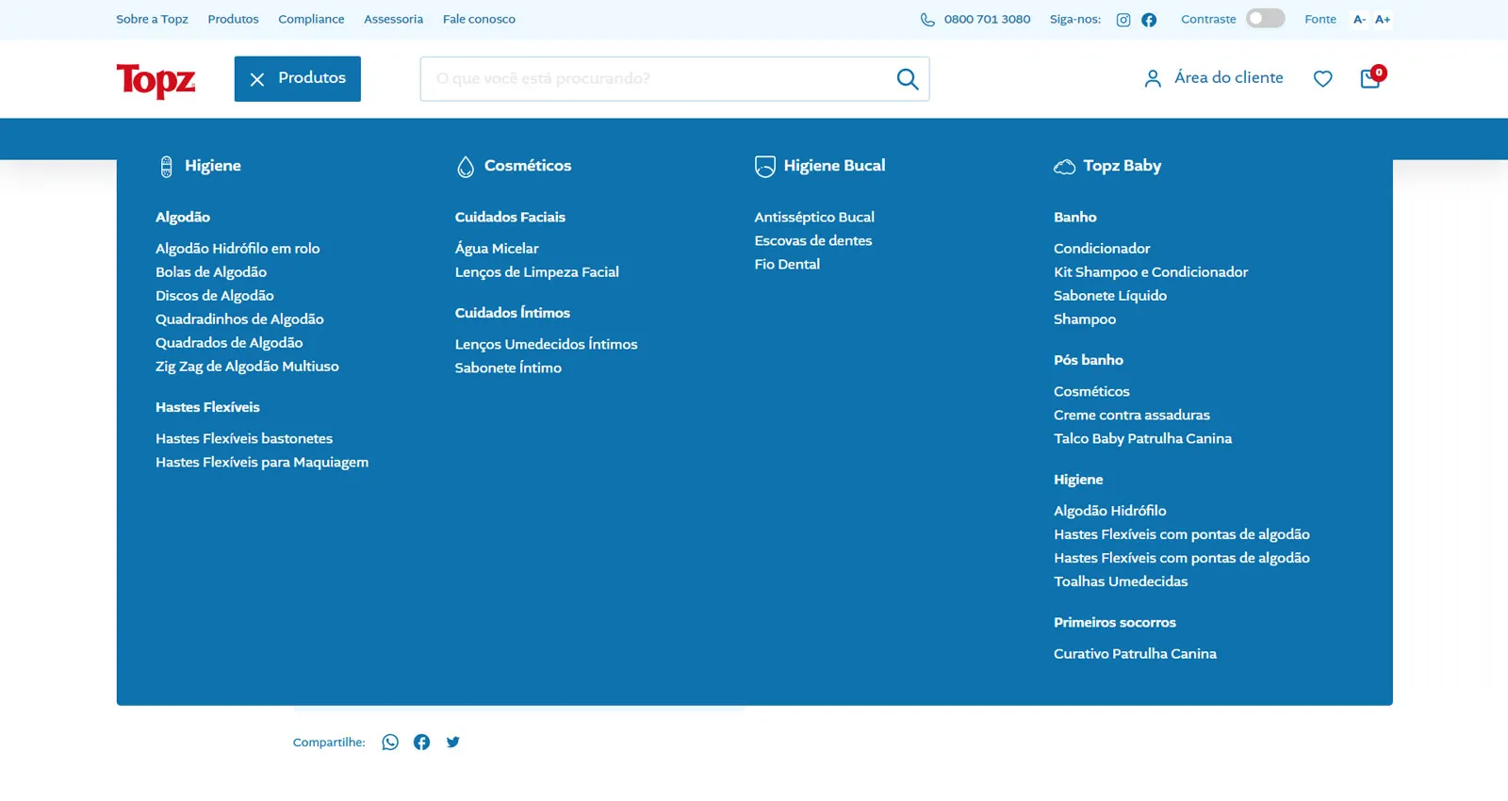Open Lenços de Limpeza Facial
Image resolution: width=1508 pixels, height=801 pixels.
[x=537, y=272]
